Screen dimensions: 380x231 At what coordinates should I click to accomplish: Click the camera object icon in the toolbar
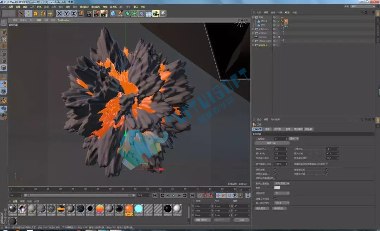[x=156, y=14]
